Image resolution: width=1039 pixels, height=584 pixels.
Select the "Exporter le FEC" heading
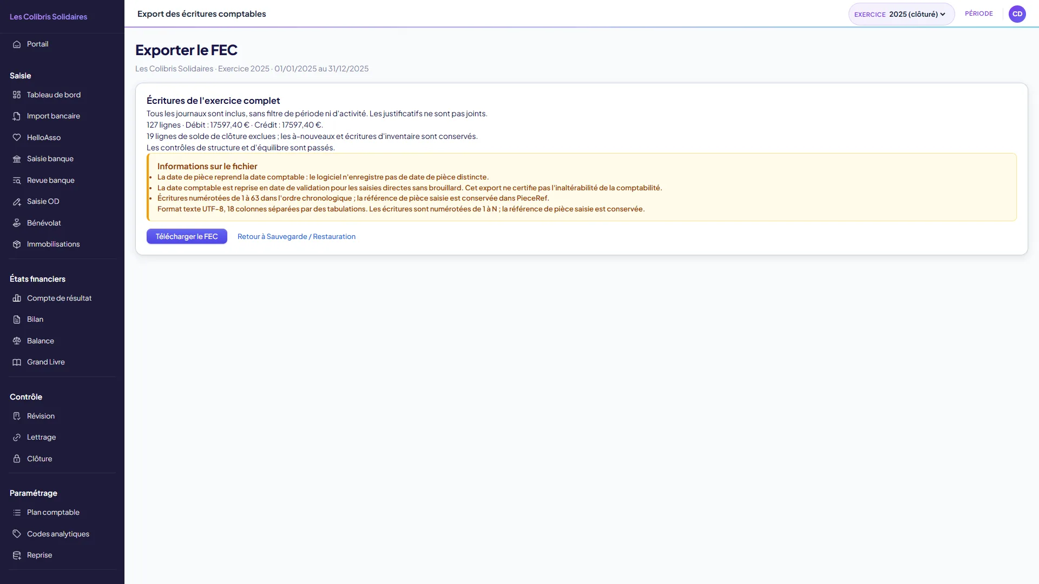pyautogui.click(x=186, y=50)
